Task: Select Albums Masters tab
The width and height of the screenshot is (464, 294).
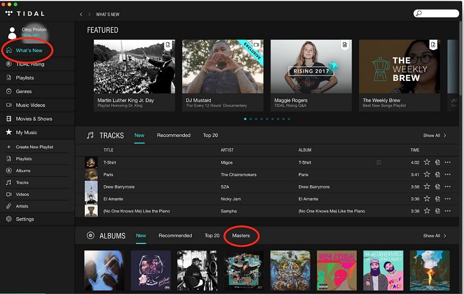Action: (x=241, y=236)
